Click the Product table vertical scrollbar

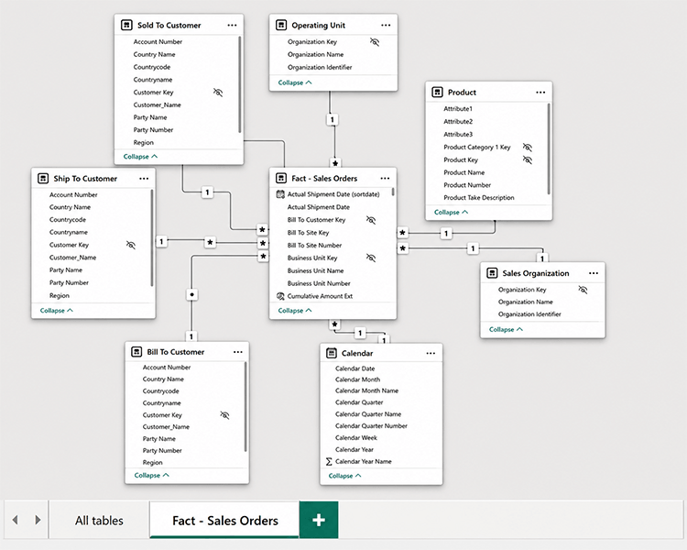(549, 148)
